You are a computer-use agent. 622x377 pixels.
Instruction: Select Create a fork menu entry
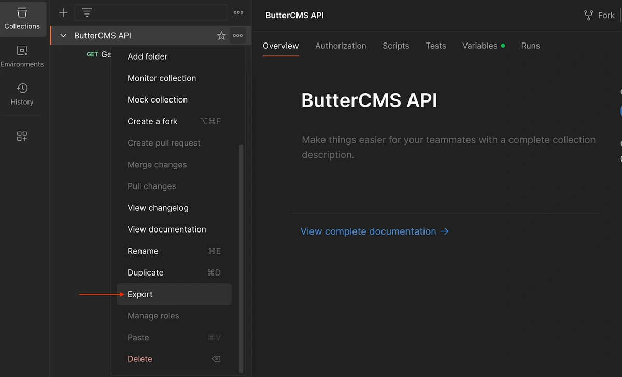pos(174,122)
